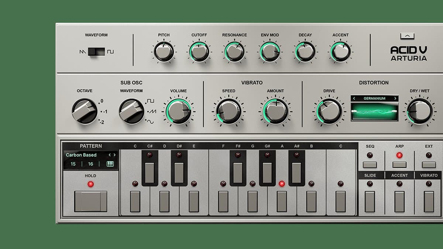Click the Sub Osc Octave selector knob

point(85,111)
